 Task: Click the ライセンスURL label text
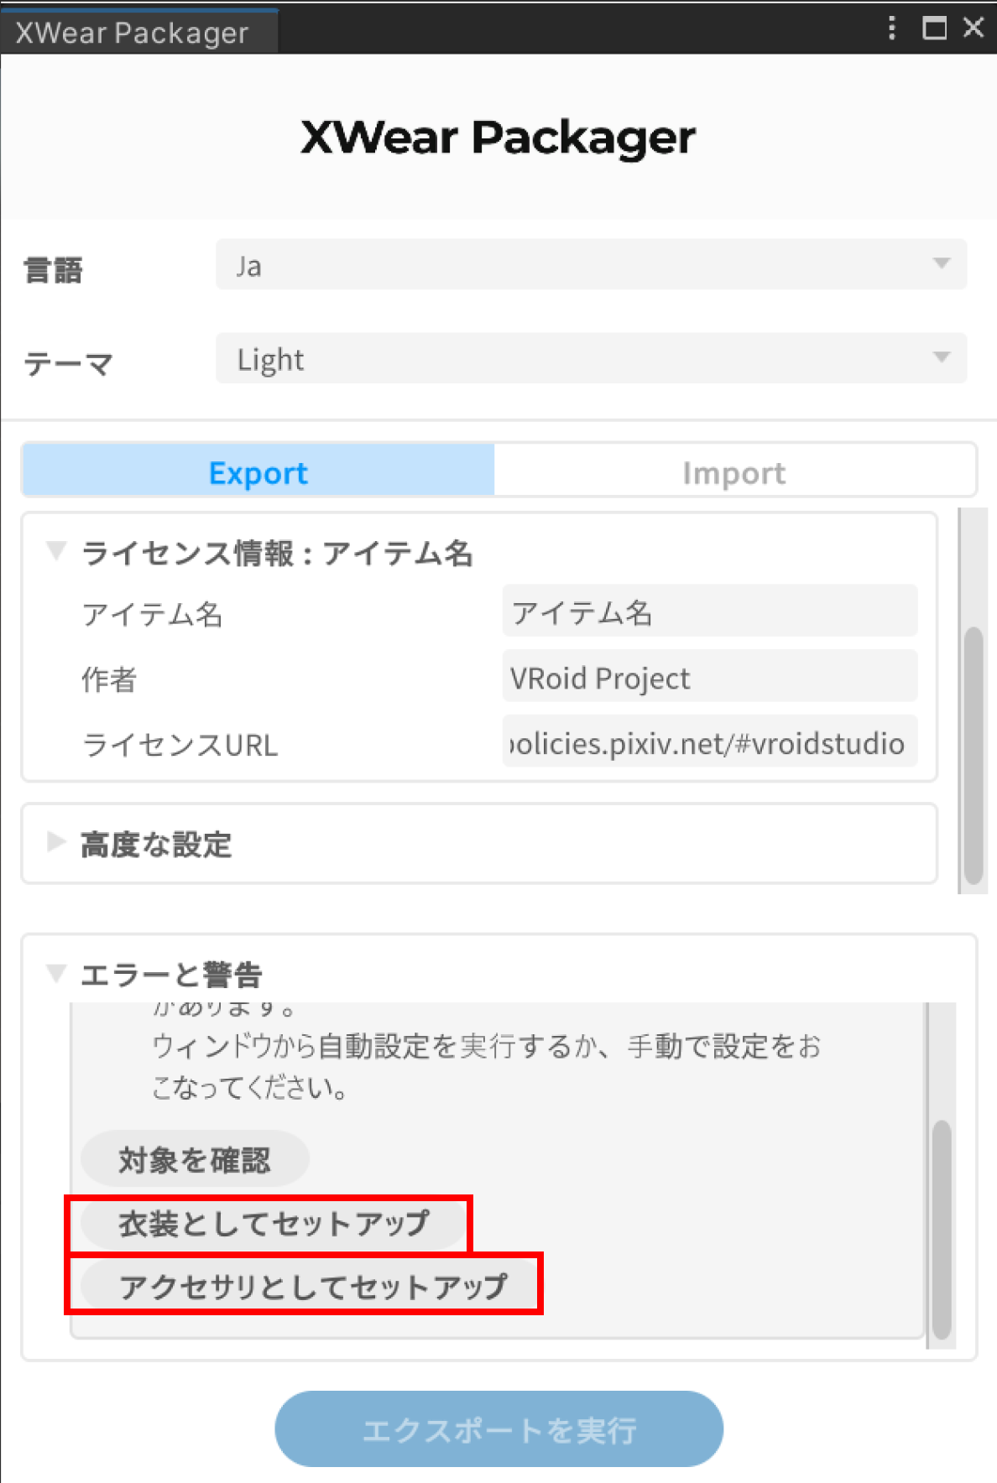180,744
